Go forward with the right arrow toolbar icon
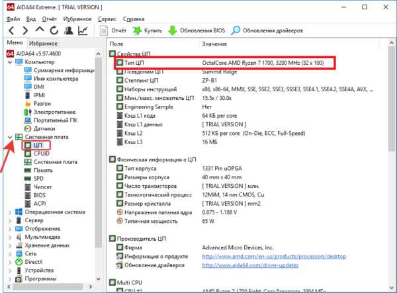 point(25,30)
